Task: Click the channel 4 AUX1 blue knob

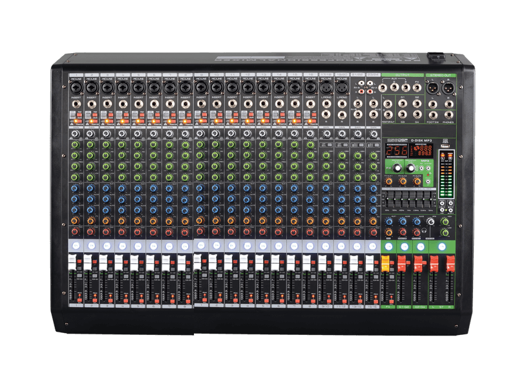Action: pyautogui.click(x=122, y=188)
